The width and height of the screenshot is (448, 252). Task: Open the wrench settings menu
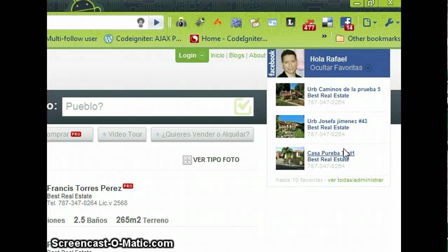click(392, 23)
